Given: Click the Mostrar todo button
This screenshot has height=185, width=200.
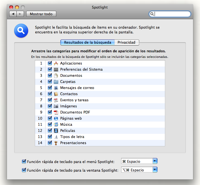Looking at the screenshot, I should click(41, 14).
